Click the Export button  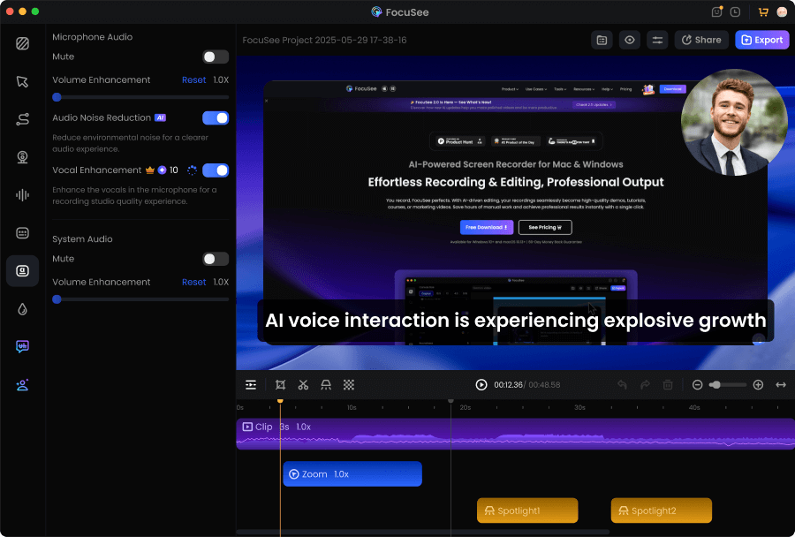(761, 40)
